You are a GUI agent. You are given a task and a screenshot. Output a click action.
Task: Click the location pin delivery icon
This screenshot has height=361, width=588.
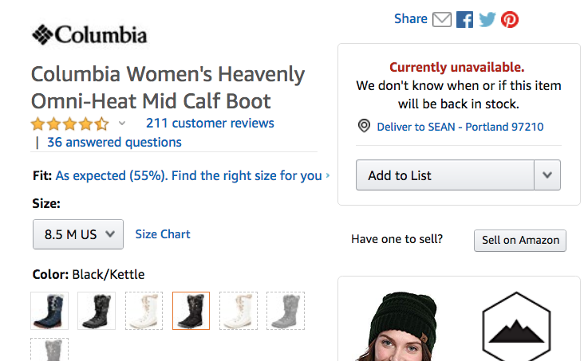[x=365, y=126]
